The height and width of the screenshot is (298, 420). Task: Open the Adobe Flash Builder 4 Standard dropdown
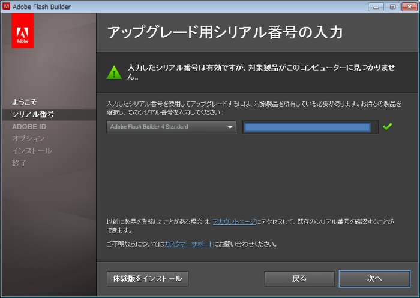coord(171,127)
